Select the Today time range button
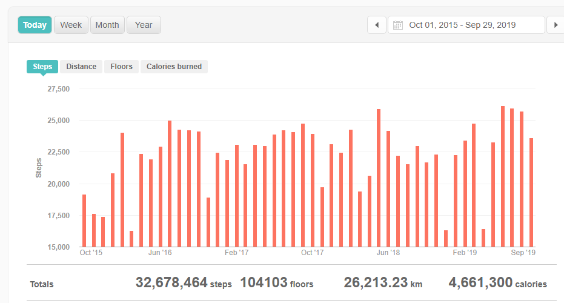564x303 pixels. (35, 25)
